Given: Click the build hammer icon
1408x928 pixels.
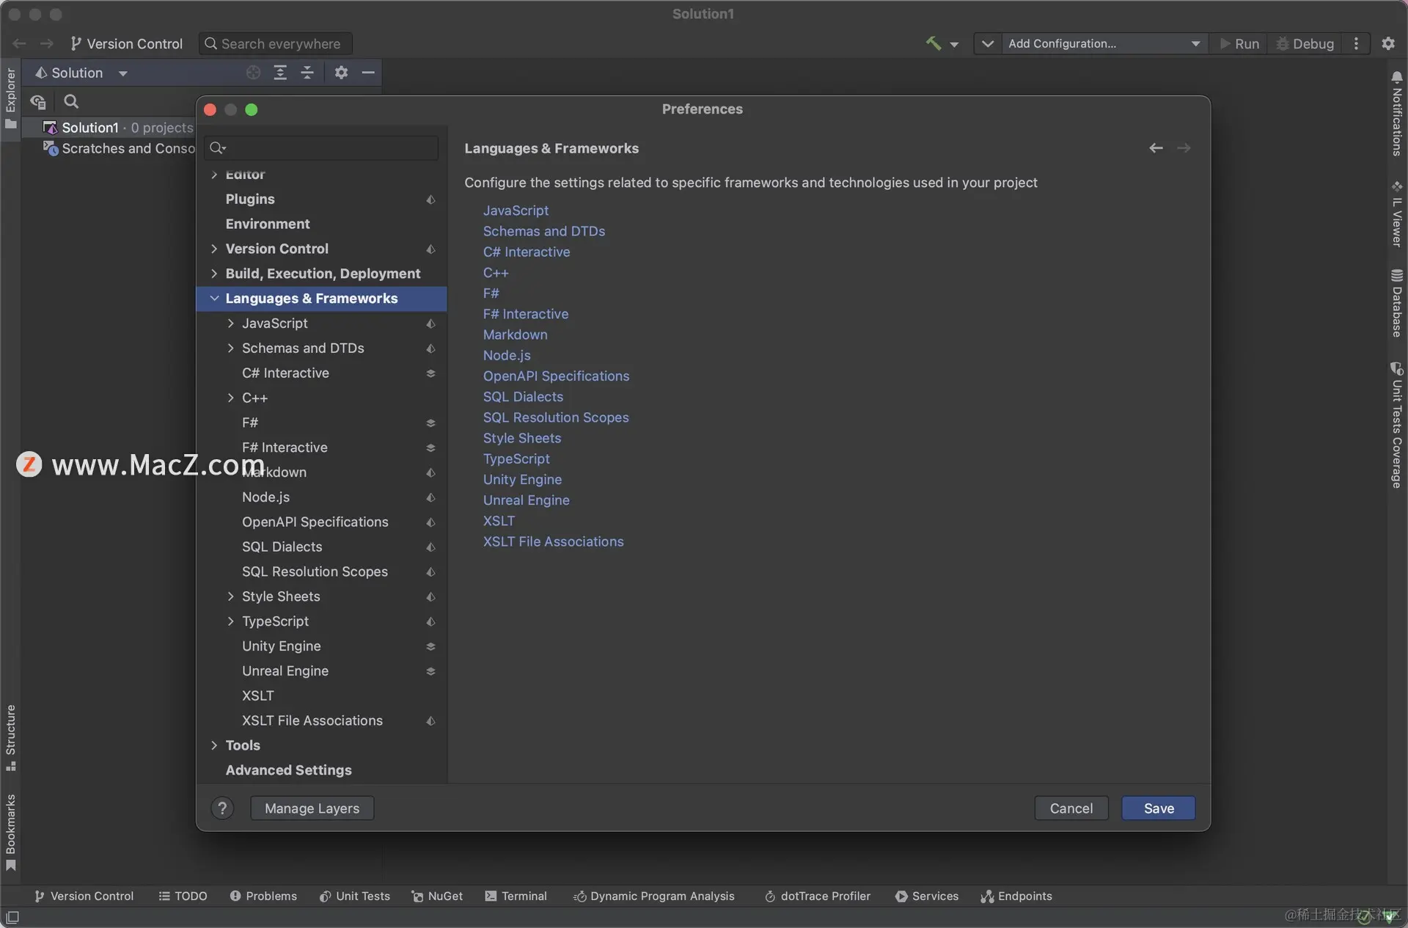Looking at the screenshot, I should click(933, 43).
